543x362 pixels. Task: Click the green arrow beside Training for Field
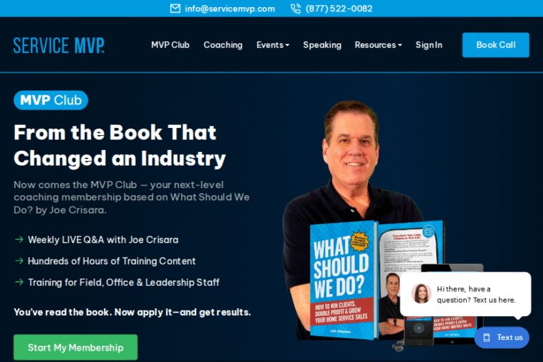19,282
